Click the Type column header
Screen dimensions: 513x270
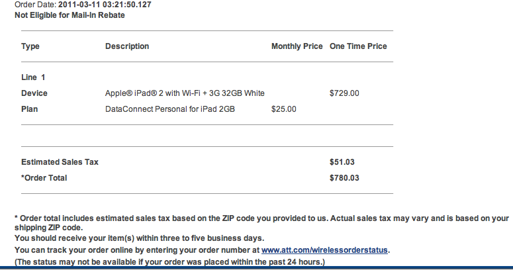(x=30, y=46)
